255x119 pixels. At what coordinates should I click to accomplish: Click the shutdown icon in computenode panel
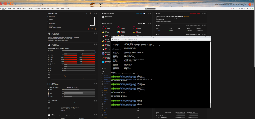[x=90, y=14]
